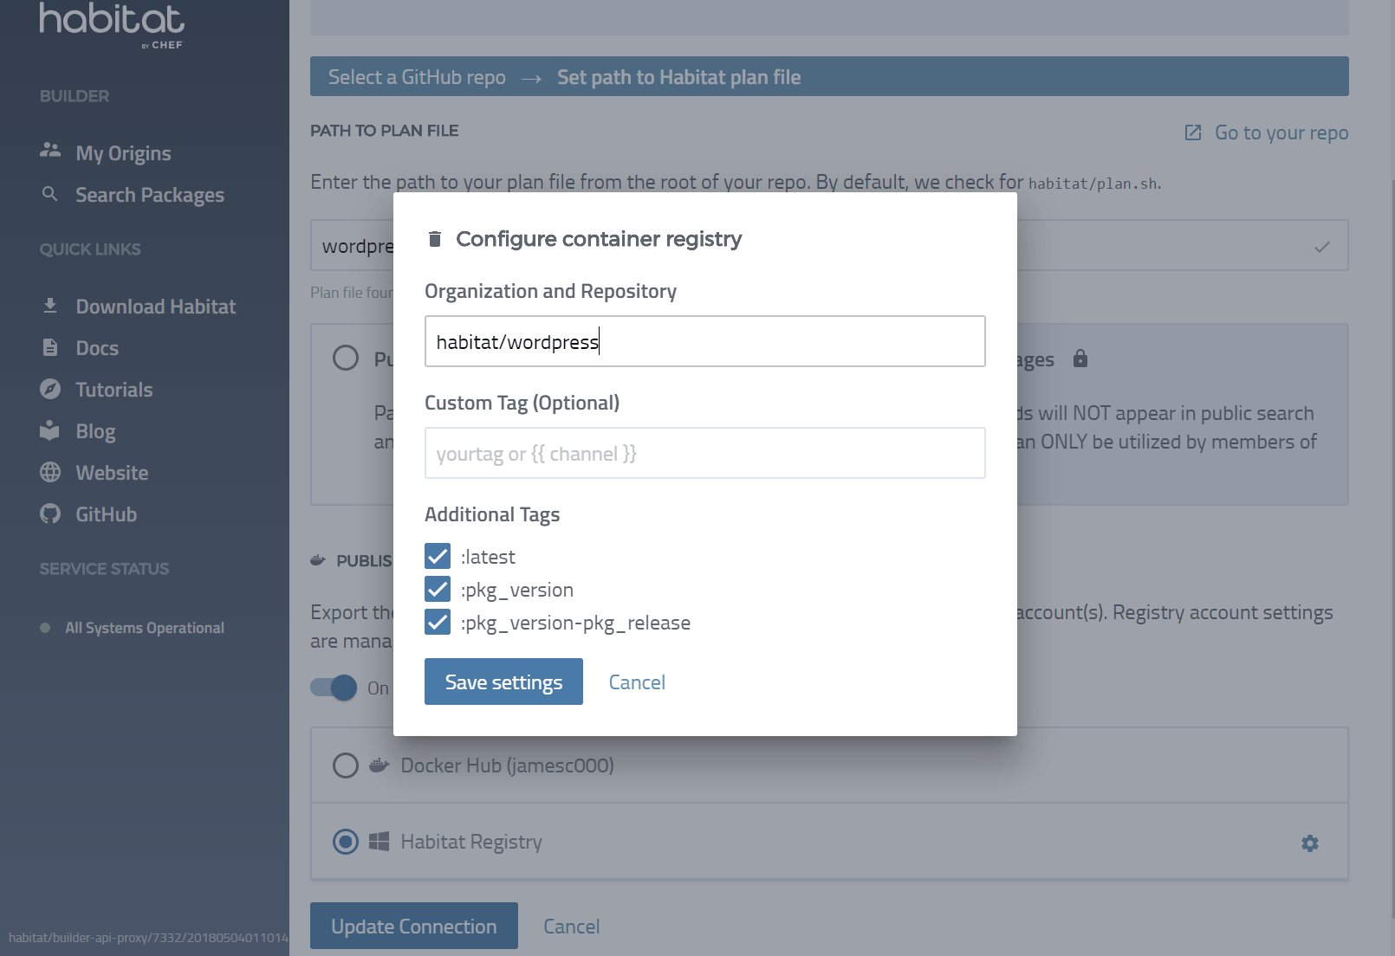Click the Save settings button
Viewport: 1395px width, 956px height.
coord(503,681)
